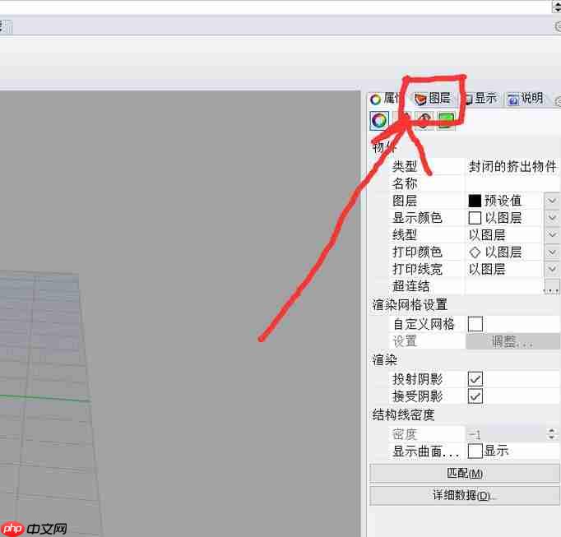Click the 类型 value 封闭的挤出物件
561x537 pixels.
[512, 167]
